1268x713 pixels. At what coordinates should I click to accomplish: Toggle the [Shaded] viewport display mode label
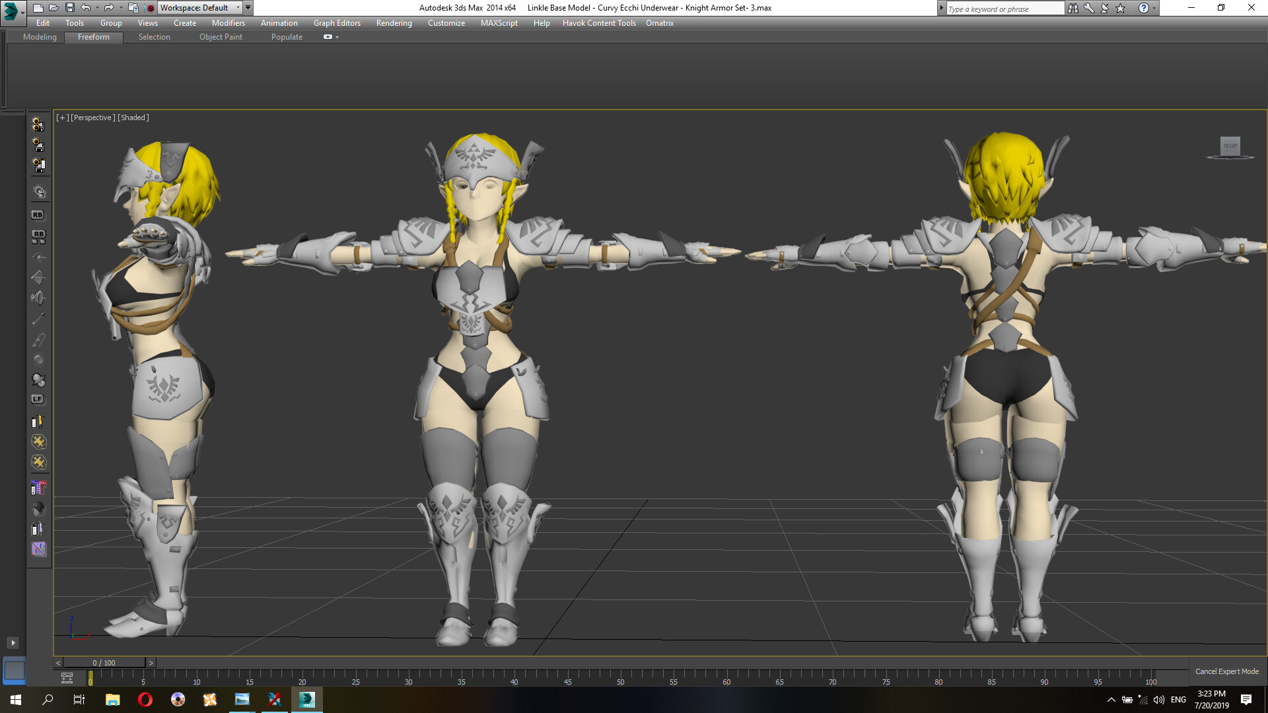[133, 118]
